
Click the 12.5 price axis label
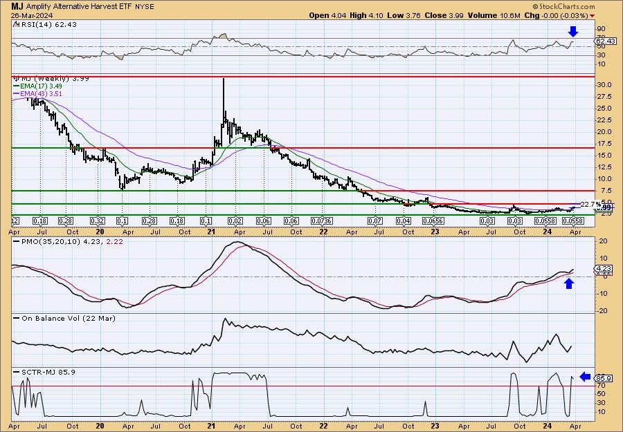coord(604,167)
